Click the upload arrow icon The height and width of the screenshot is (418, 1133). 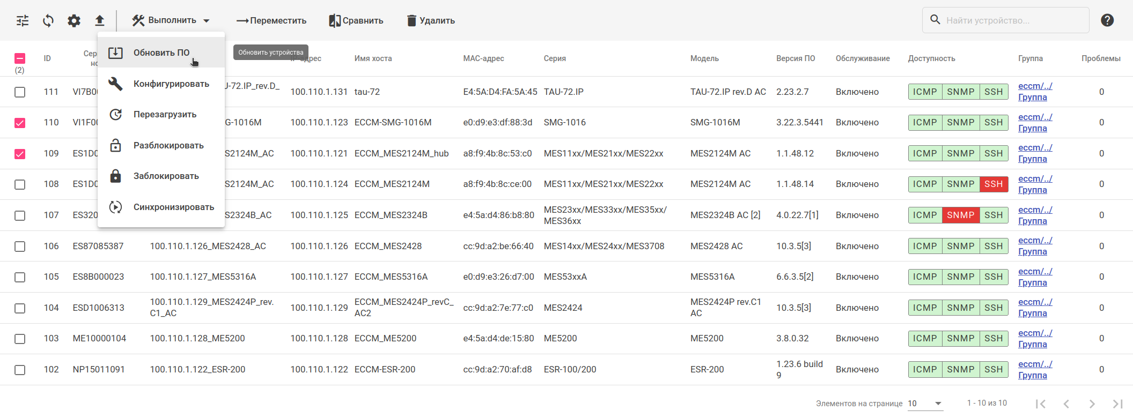(100, 21)
